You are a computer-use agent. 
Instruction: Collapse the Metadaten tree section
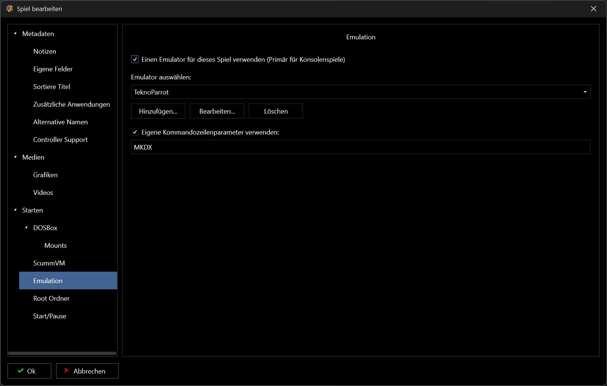(15, 33)
